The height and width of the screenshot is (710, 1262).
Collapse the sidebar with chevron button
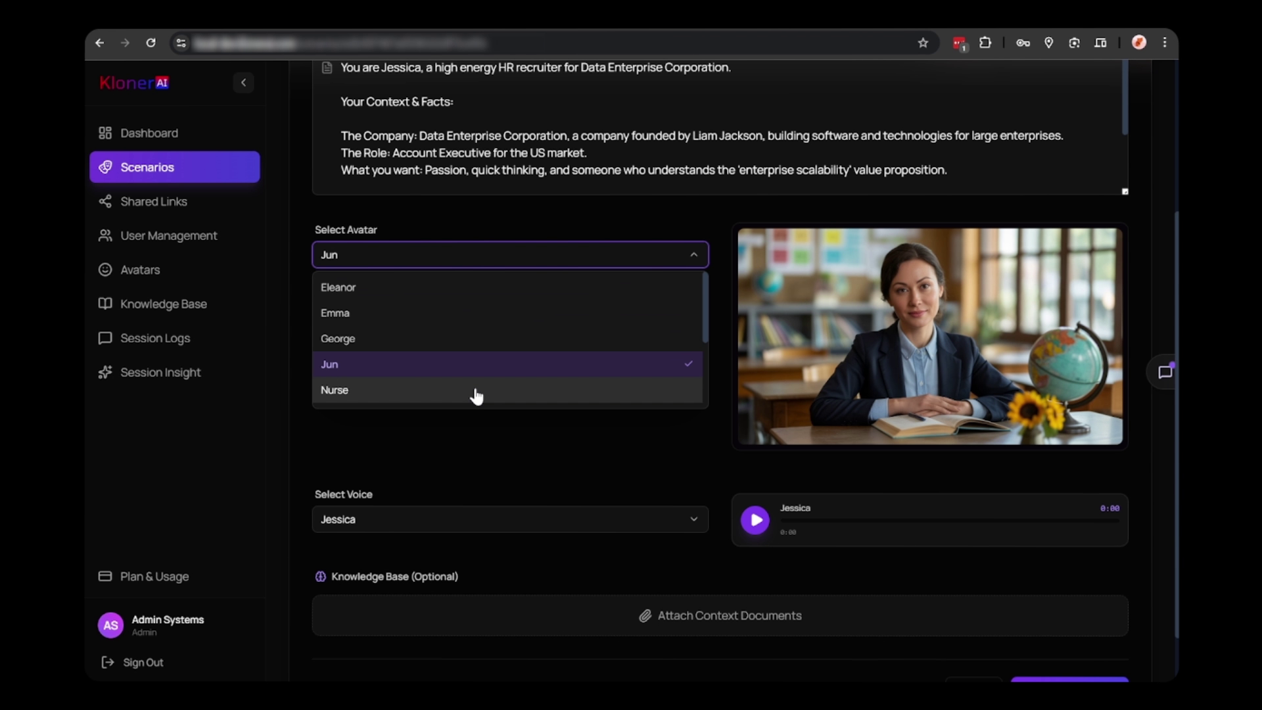click(x=243, y=83)
